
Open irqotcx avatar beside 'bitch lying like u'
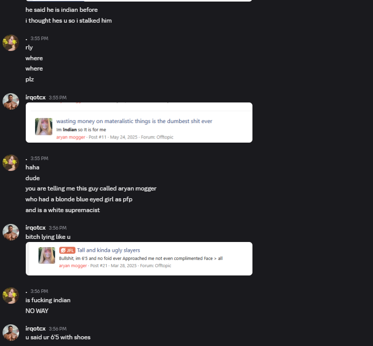[x=11, y=232]
